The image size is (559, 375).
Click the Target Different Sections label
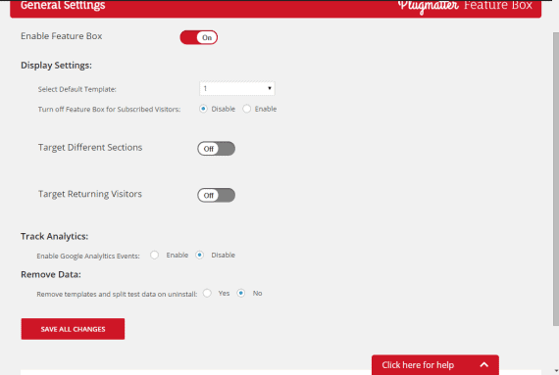pyautogui.click(x=90, y=147)
